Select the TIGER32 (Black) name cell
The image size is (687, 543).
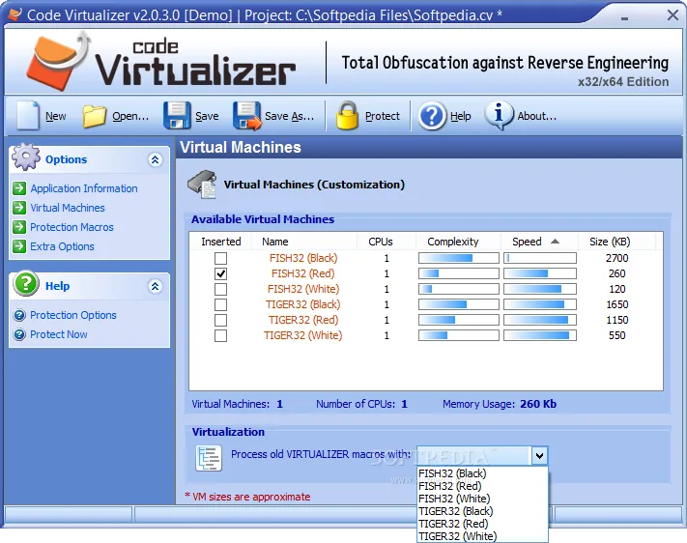pyautogui.click(x=302, y=304)
